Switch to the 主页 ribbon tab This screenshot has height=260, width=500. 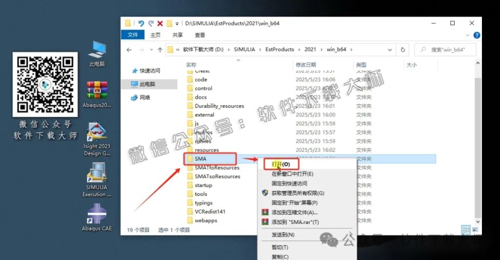[x=155, y=35]
